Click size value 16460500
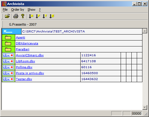The image size is (149, 117). [90, 73]
